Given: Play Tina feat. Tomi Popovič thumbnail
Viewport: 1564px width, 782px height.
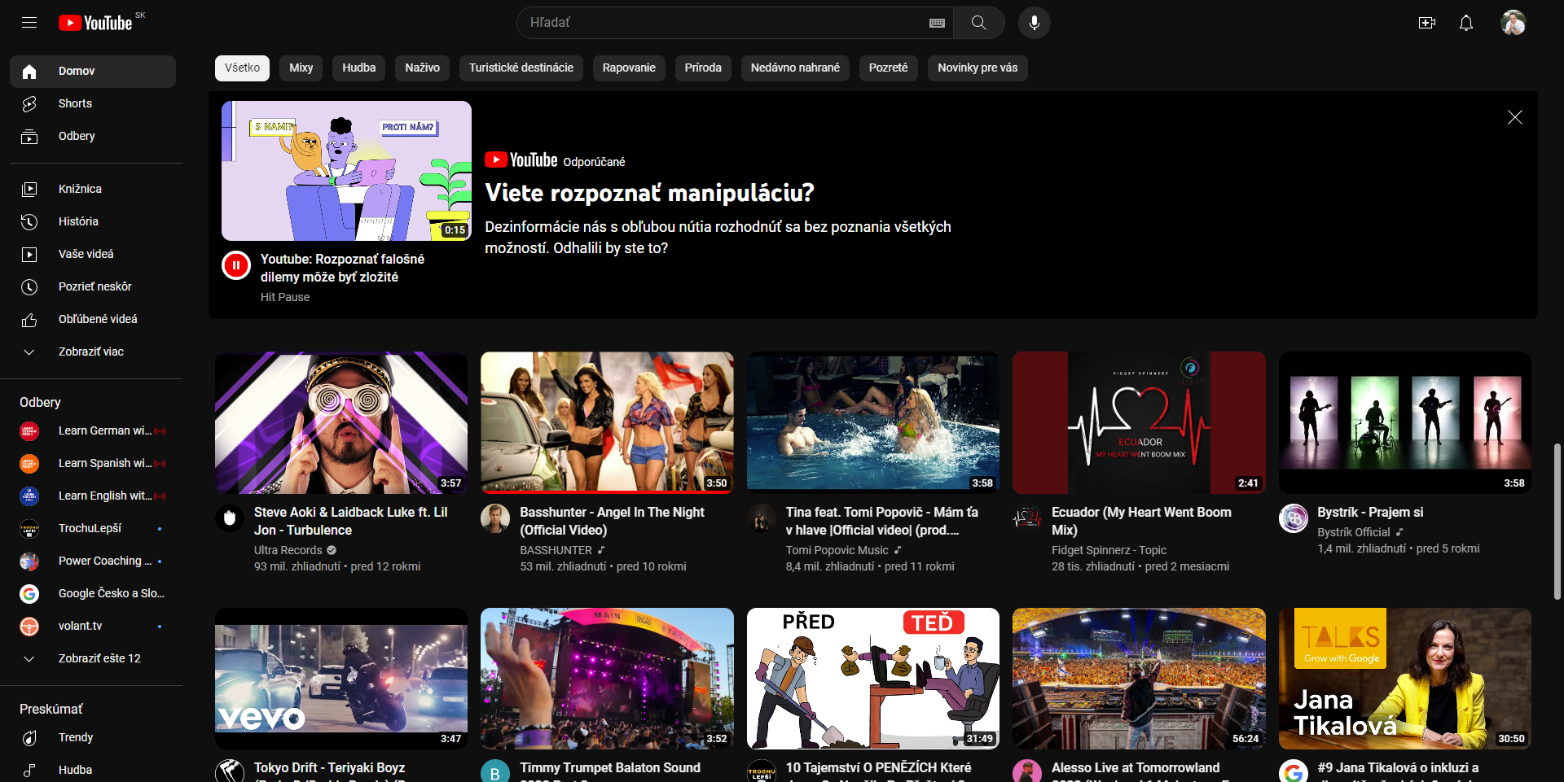Looking at the screenshot, I should pos(873,422).
